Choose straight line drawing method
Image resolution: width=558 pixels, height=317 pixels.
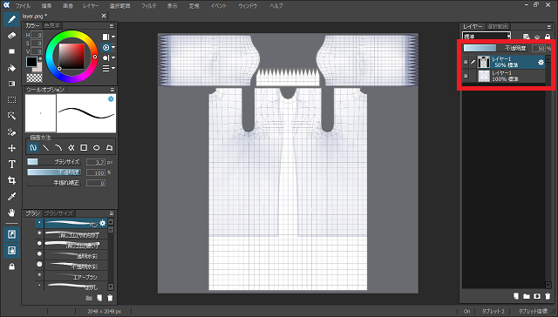(x=46, y=147)
